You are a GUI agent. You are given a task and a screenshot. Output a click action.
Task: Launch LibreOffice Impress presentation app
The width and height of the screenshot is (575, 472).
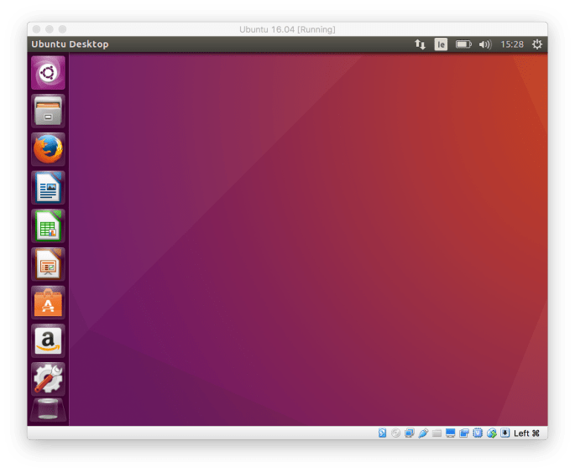tap(48, 264)
